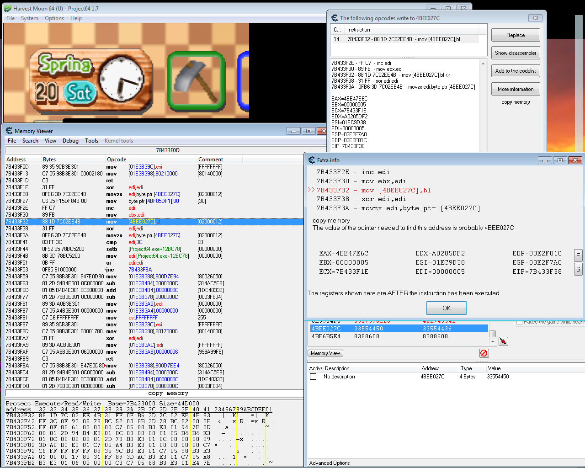Open the Debug menu in Memory Viewer
This screenshot has height=468, width=585.
[x=70, y=141]
